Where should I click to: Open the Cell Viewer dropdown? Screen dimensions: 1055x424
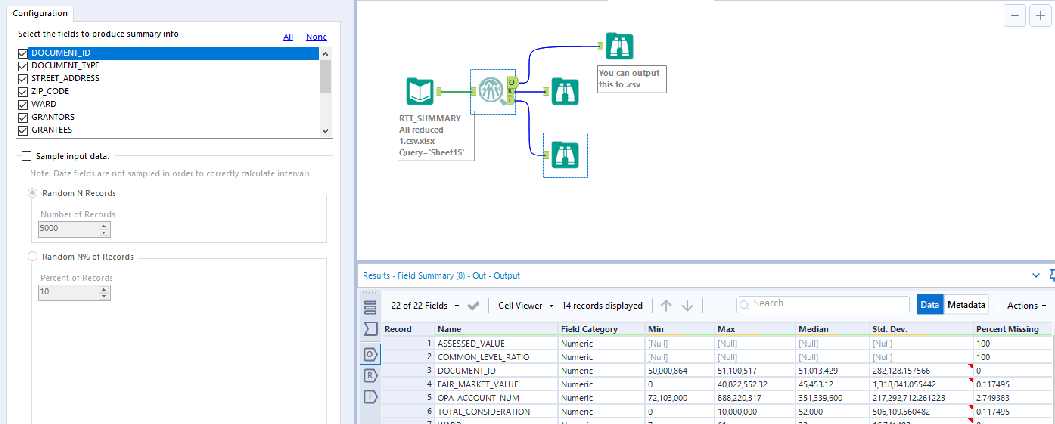click(525, 306)
